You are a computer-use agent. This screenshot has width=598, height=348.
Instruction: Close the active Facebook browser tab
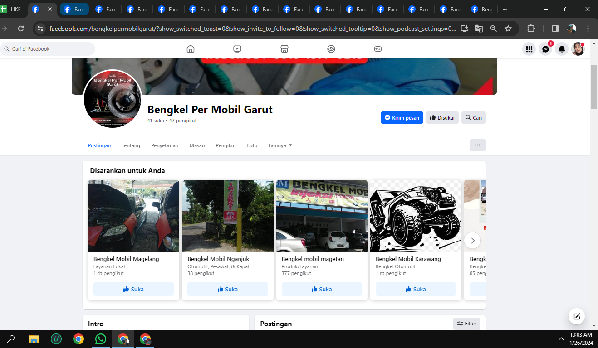(50, 9)
